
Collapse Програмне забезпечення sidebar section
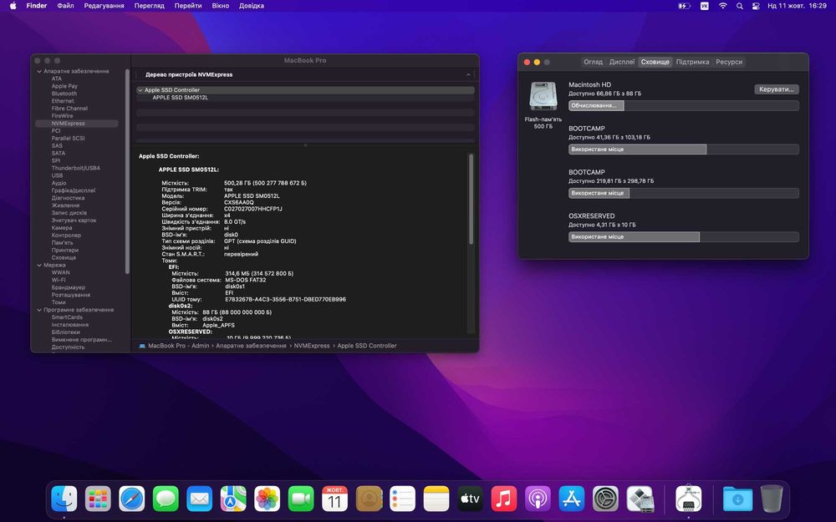coord(39,310)
